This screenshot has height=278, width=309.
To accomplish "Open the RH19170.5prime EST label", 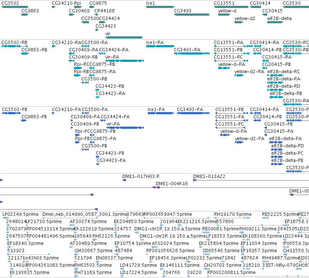I will 233,214.
